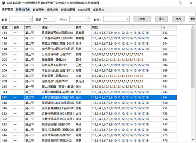
Task: Click room cell 207 in the table
Action: [x=7, y=76]
